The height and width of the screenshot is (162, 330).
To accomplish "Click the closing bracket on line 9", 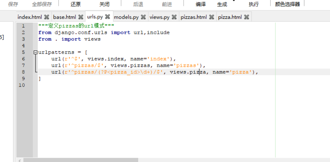I will point(39,79).
